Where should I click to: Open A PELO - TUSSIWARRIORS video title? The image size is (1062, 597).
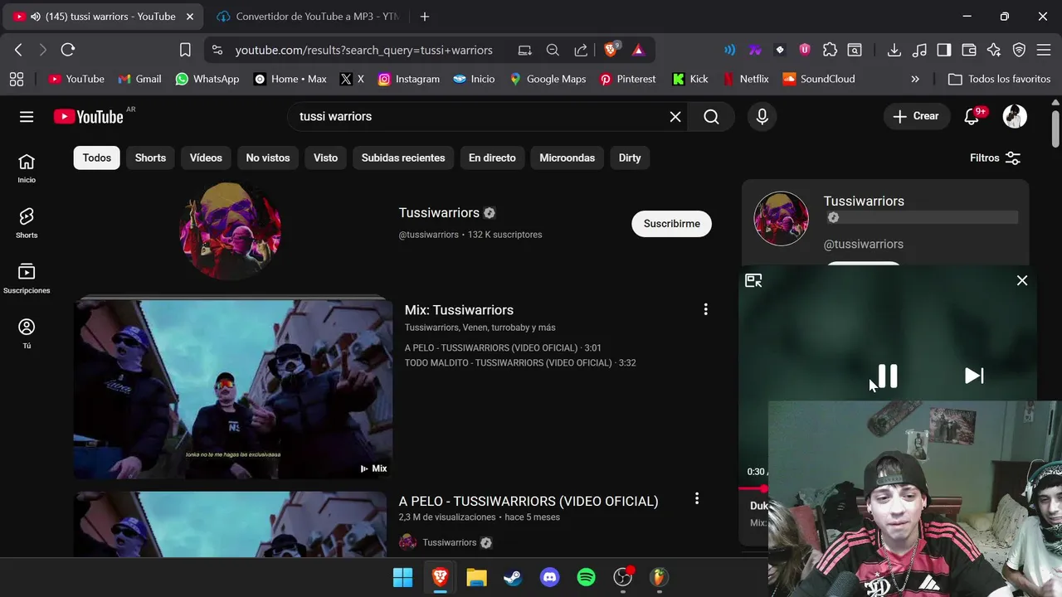[x=529, y=501]
